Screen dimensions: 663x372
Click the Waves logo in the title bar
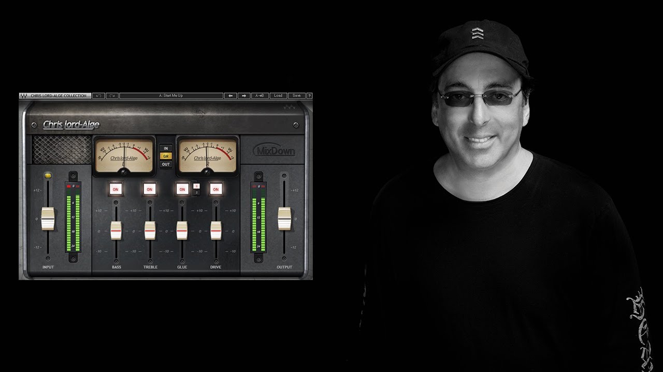point(24,96)
